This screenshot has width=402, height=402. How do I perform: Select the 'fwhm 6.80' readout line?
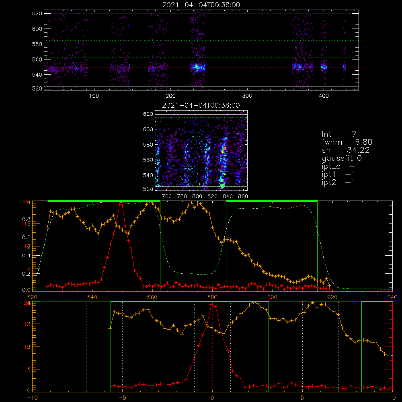347,142
